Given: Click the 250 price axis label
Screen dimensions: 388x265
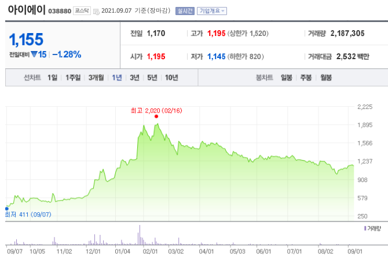Looking at the screenshot, I should coord(363,216).
